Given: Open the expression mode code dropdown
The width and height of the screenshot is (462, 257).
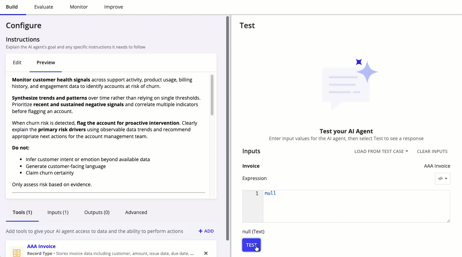Looking at the screenshot, I should coord(442,179).
